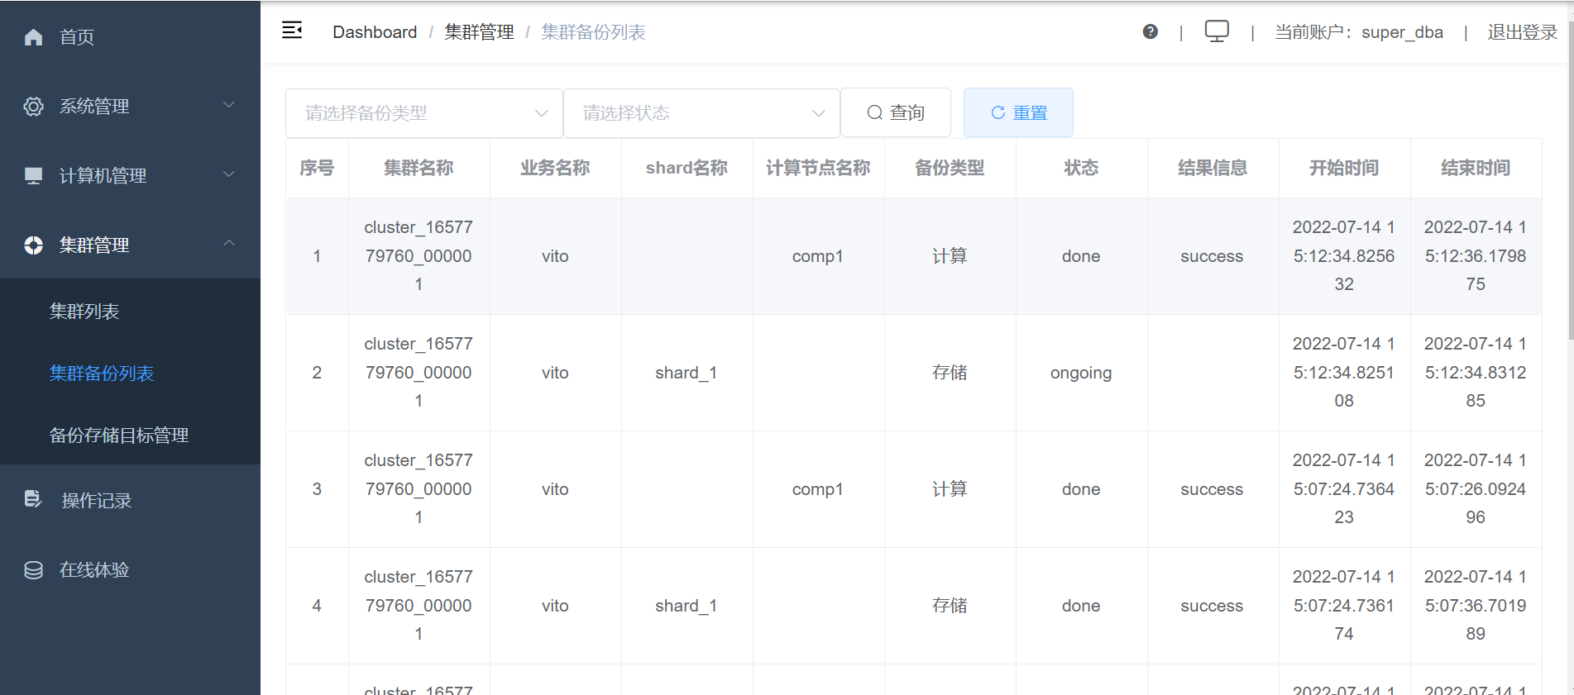Collapse the 集群管理 menu chevron

pyautogui.click(x=229, y=244)
